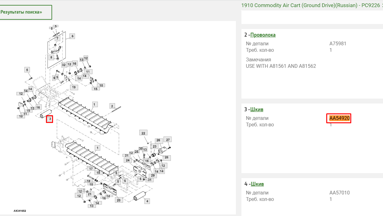Click the remark USE WITH A81561 AND A81562

281,66
